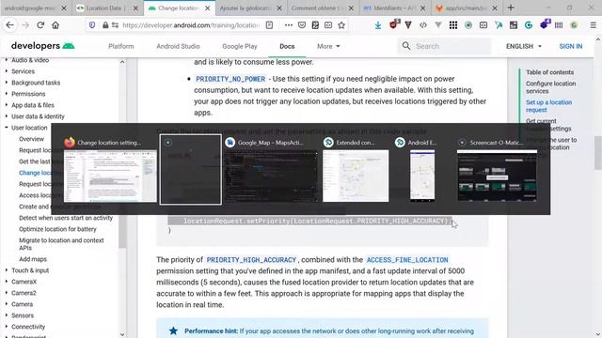Open the browser home page
The height and width of the screenshot is (338, 602).
pos(55,25)
